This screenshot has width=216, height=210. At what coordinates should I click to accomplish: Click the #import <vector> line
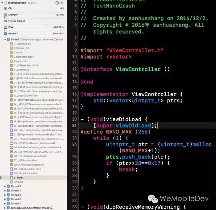[x=106, y=57]
